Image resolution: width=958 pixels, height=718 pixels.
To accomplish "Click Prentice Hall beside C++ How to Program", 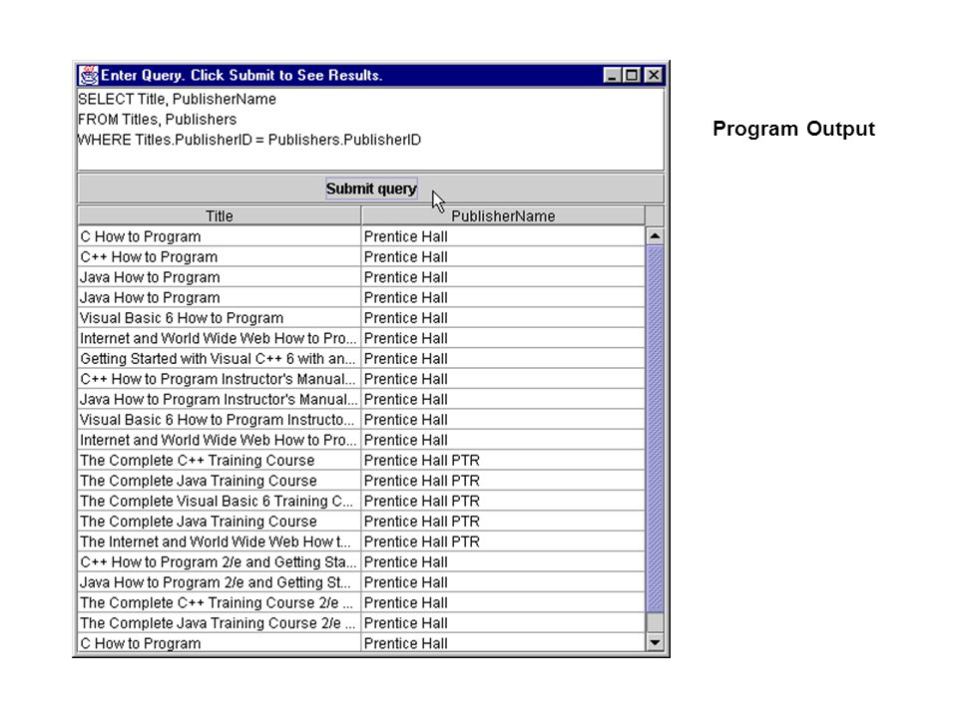I will (503, 257).
